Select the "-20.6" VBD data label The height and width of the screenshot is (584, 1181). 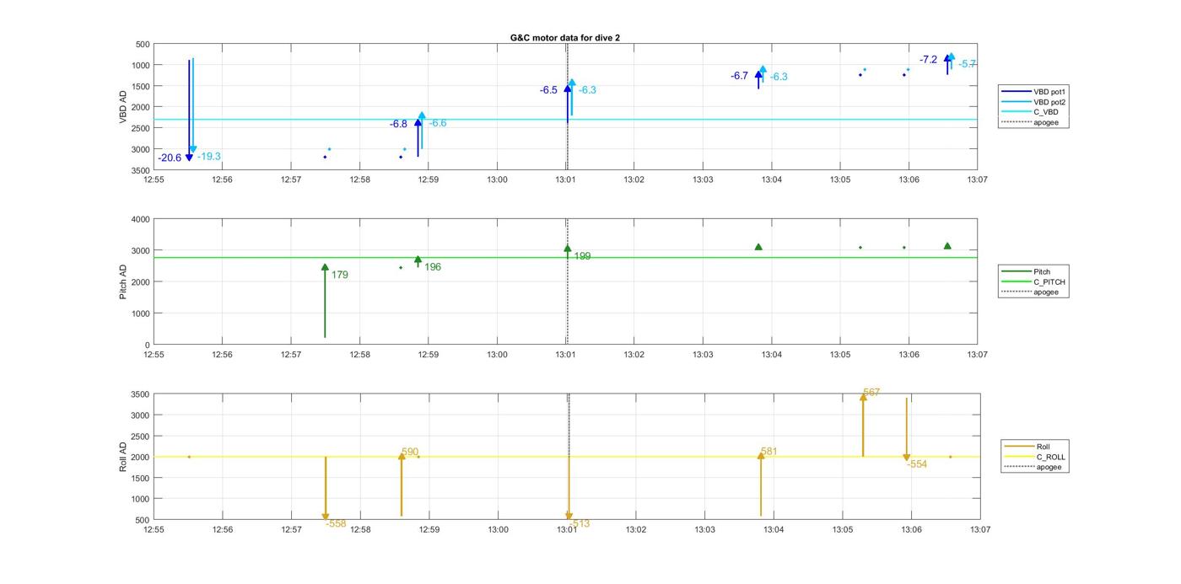[x=170, y=158]
